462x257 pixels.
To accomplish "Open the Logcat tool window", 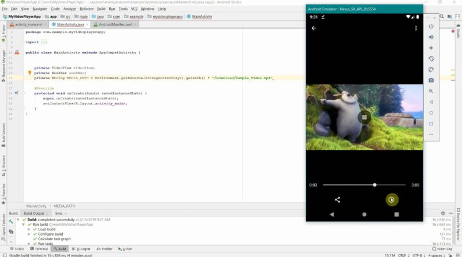I will point(81,249).
